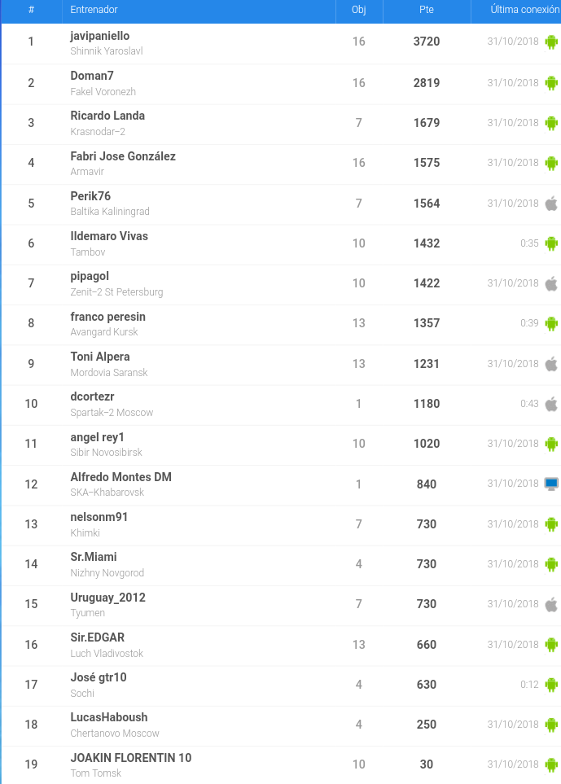Select the Fabri Jose González trainer name
Image resolution: width=561 pixels, height=784 pixels.
pos(123,156)
